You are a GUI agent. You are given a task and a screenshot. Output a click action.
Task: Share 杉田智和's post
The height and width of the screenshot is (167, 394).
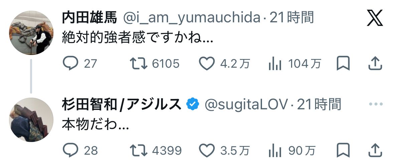point(375,150)
